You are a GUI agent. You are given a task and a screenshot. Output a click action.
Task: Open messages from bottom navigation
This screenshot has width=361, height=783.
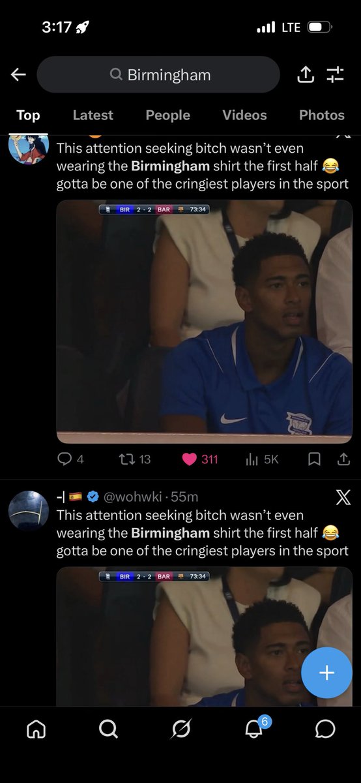coord(325,729)
